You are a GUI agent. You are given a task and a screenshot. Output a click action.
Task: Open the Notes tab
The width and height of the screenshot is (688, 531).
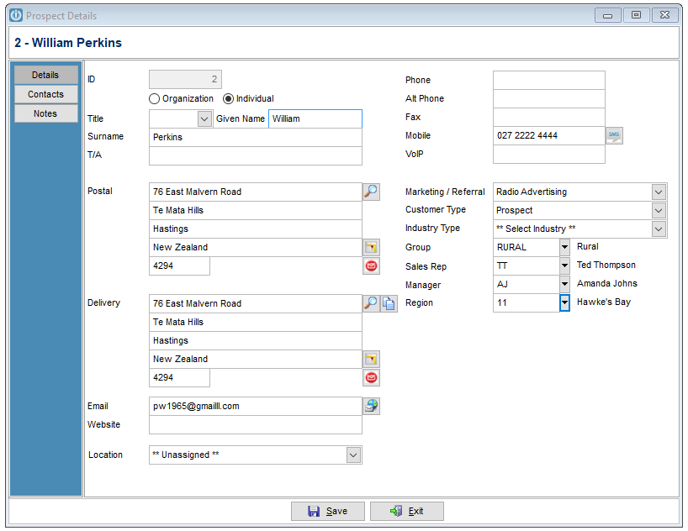coord(45,113)
